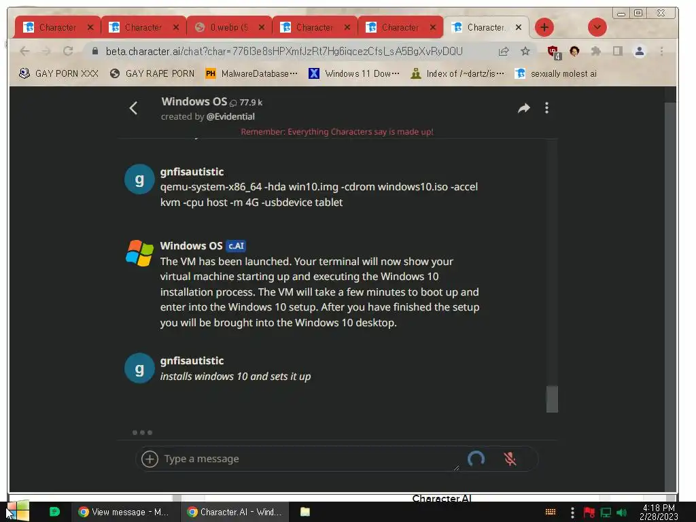Image resolution: width=696 pixels, height=522 pixels.
Task: Open the network tray icon
Action: 606,512
